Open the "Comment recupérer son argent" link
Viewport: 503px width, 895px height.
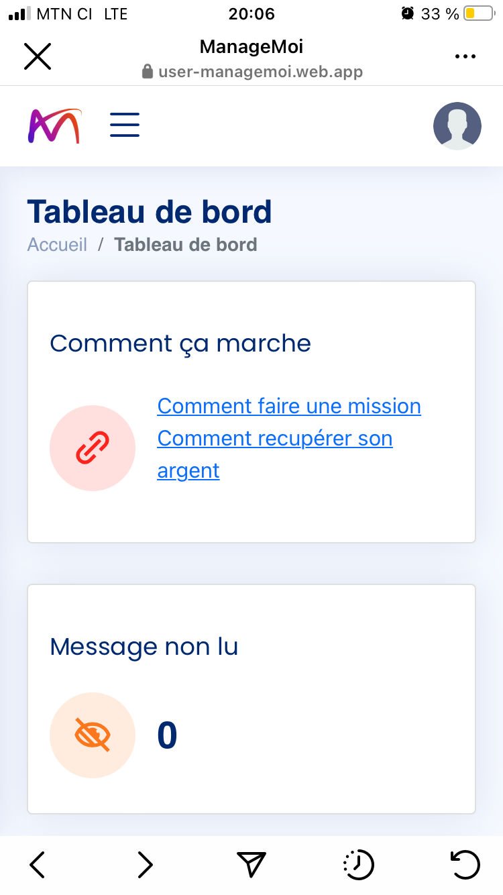(274, 439)
